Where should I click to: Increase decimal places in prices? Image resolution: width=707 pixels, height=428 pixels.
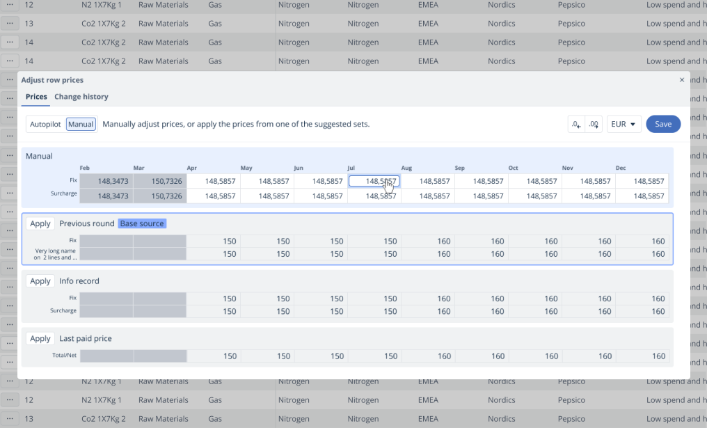594,125
